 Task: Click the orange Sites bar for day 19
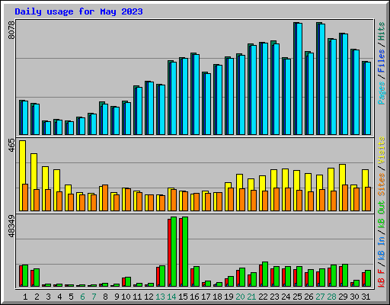point(231,199)
